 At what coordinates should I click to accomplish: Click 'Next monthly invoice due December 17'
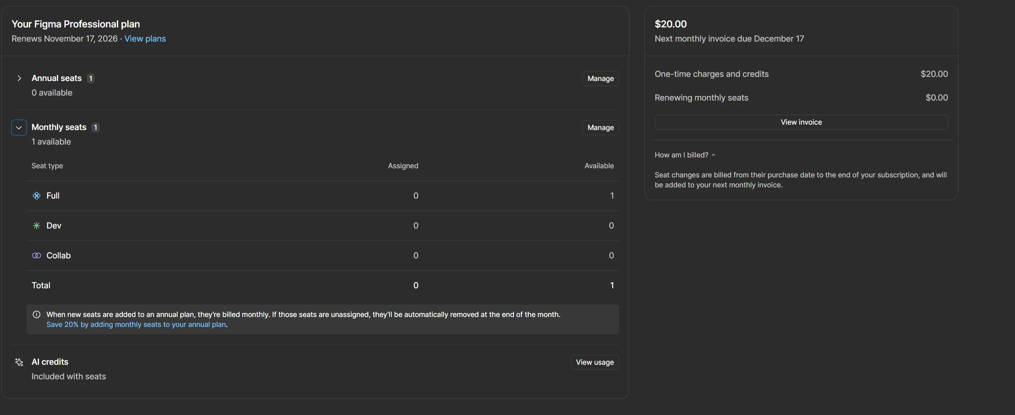point(729,39)
